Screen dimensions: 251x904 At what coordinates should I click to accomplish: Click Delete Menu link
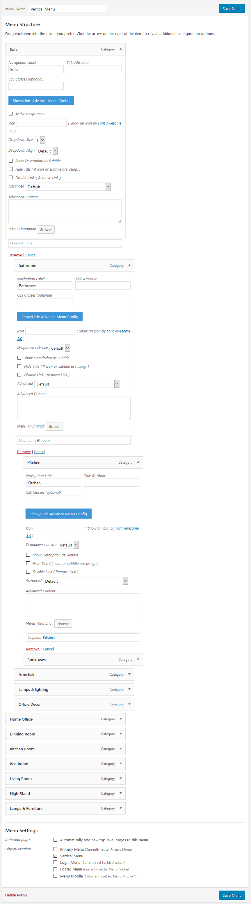(x=16, y=895)
